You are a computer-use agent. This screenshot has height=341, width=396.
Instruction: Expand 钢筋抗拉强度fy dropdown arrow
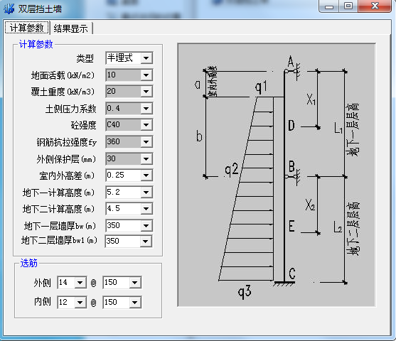tap(146, 142)
